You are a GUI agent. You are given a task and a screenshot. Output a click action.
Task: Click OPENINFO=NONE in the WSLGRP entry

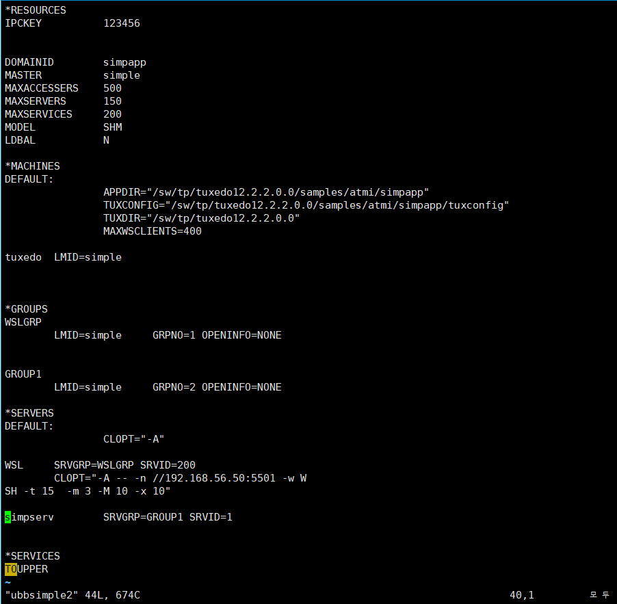click(x=241, y=335)
